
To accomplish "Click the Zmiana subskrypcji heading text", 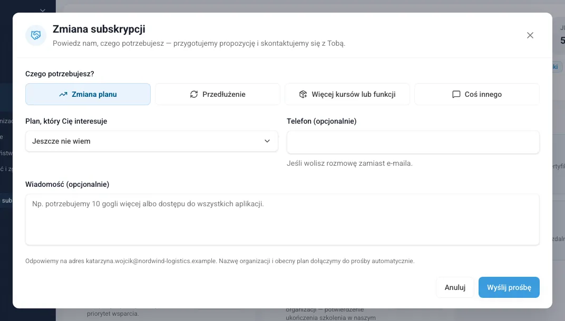I will [99, 29].
